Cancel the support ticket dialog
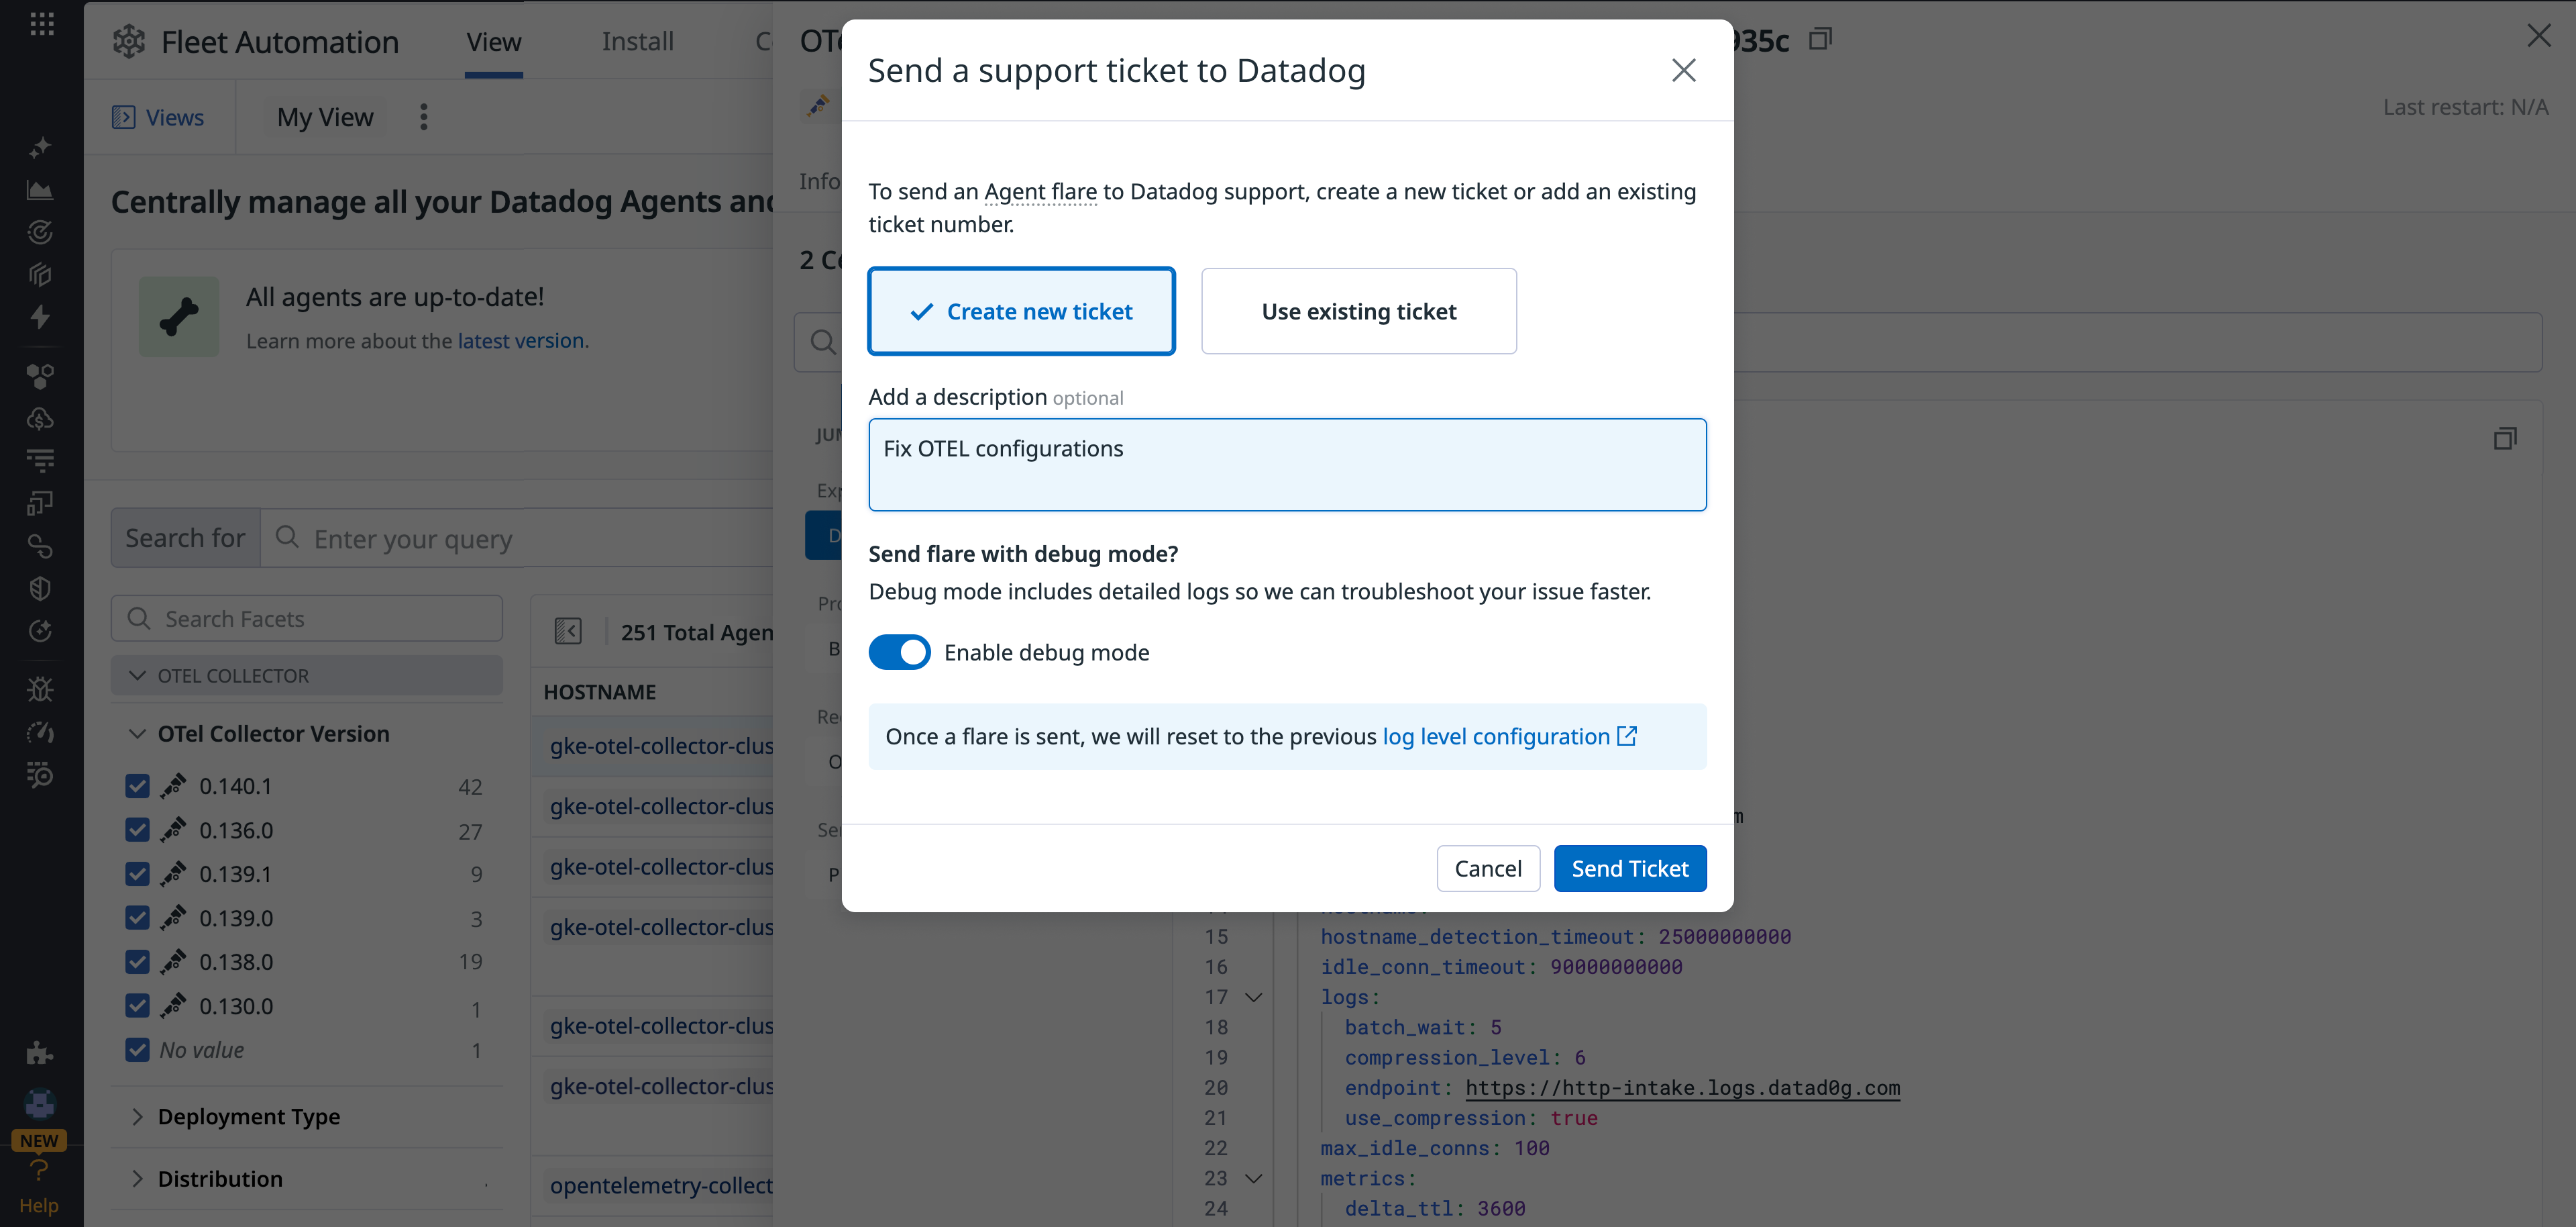The height and width of the screenshot is (1227, 2576). [x=1487, y=869]
